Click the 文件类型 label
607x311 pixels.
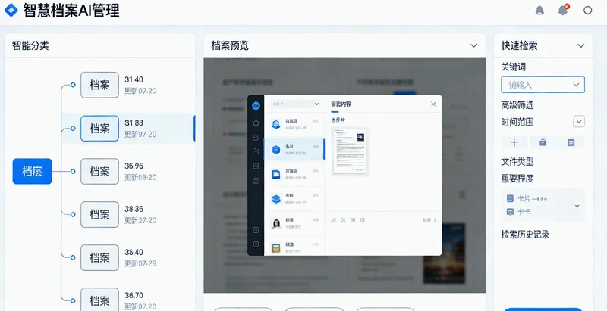(x=517, y=161)
